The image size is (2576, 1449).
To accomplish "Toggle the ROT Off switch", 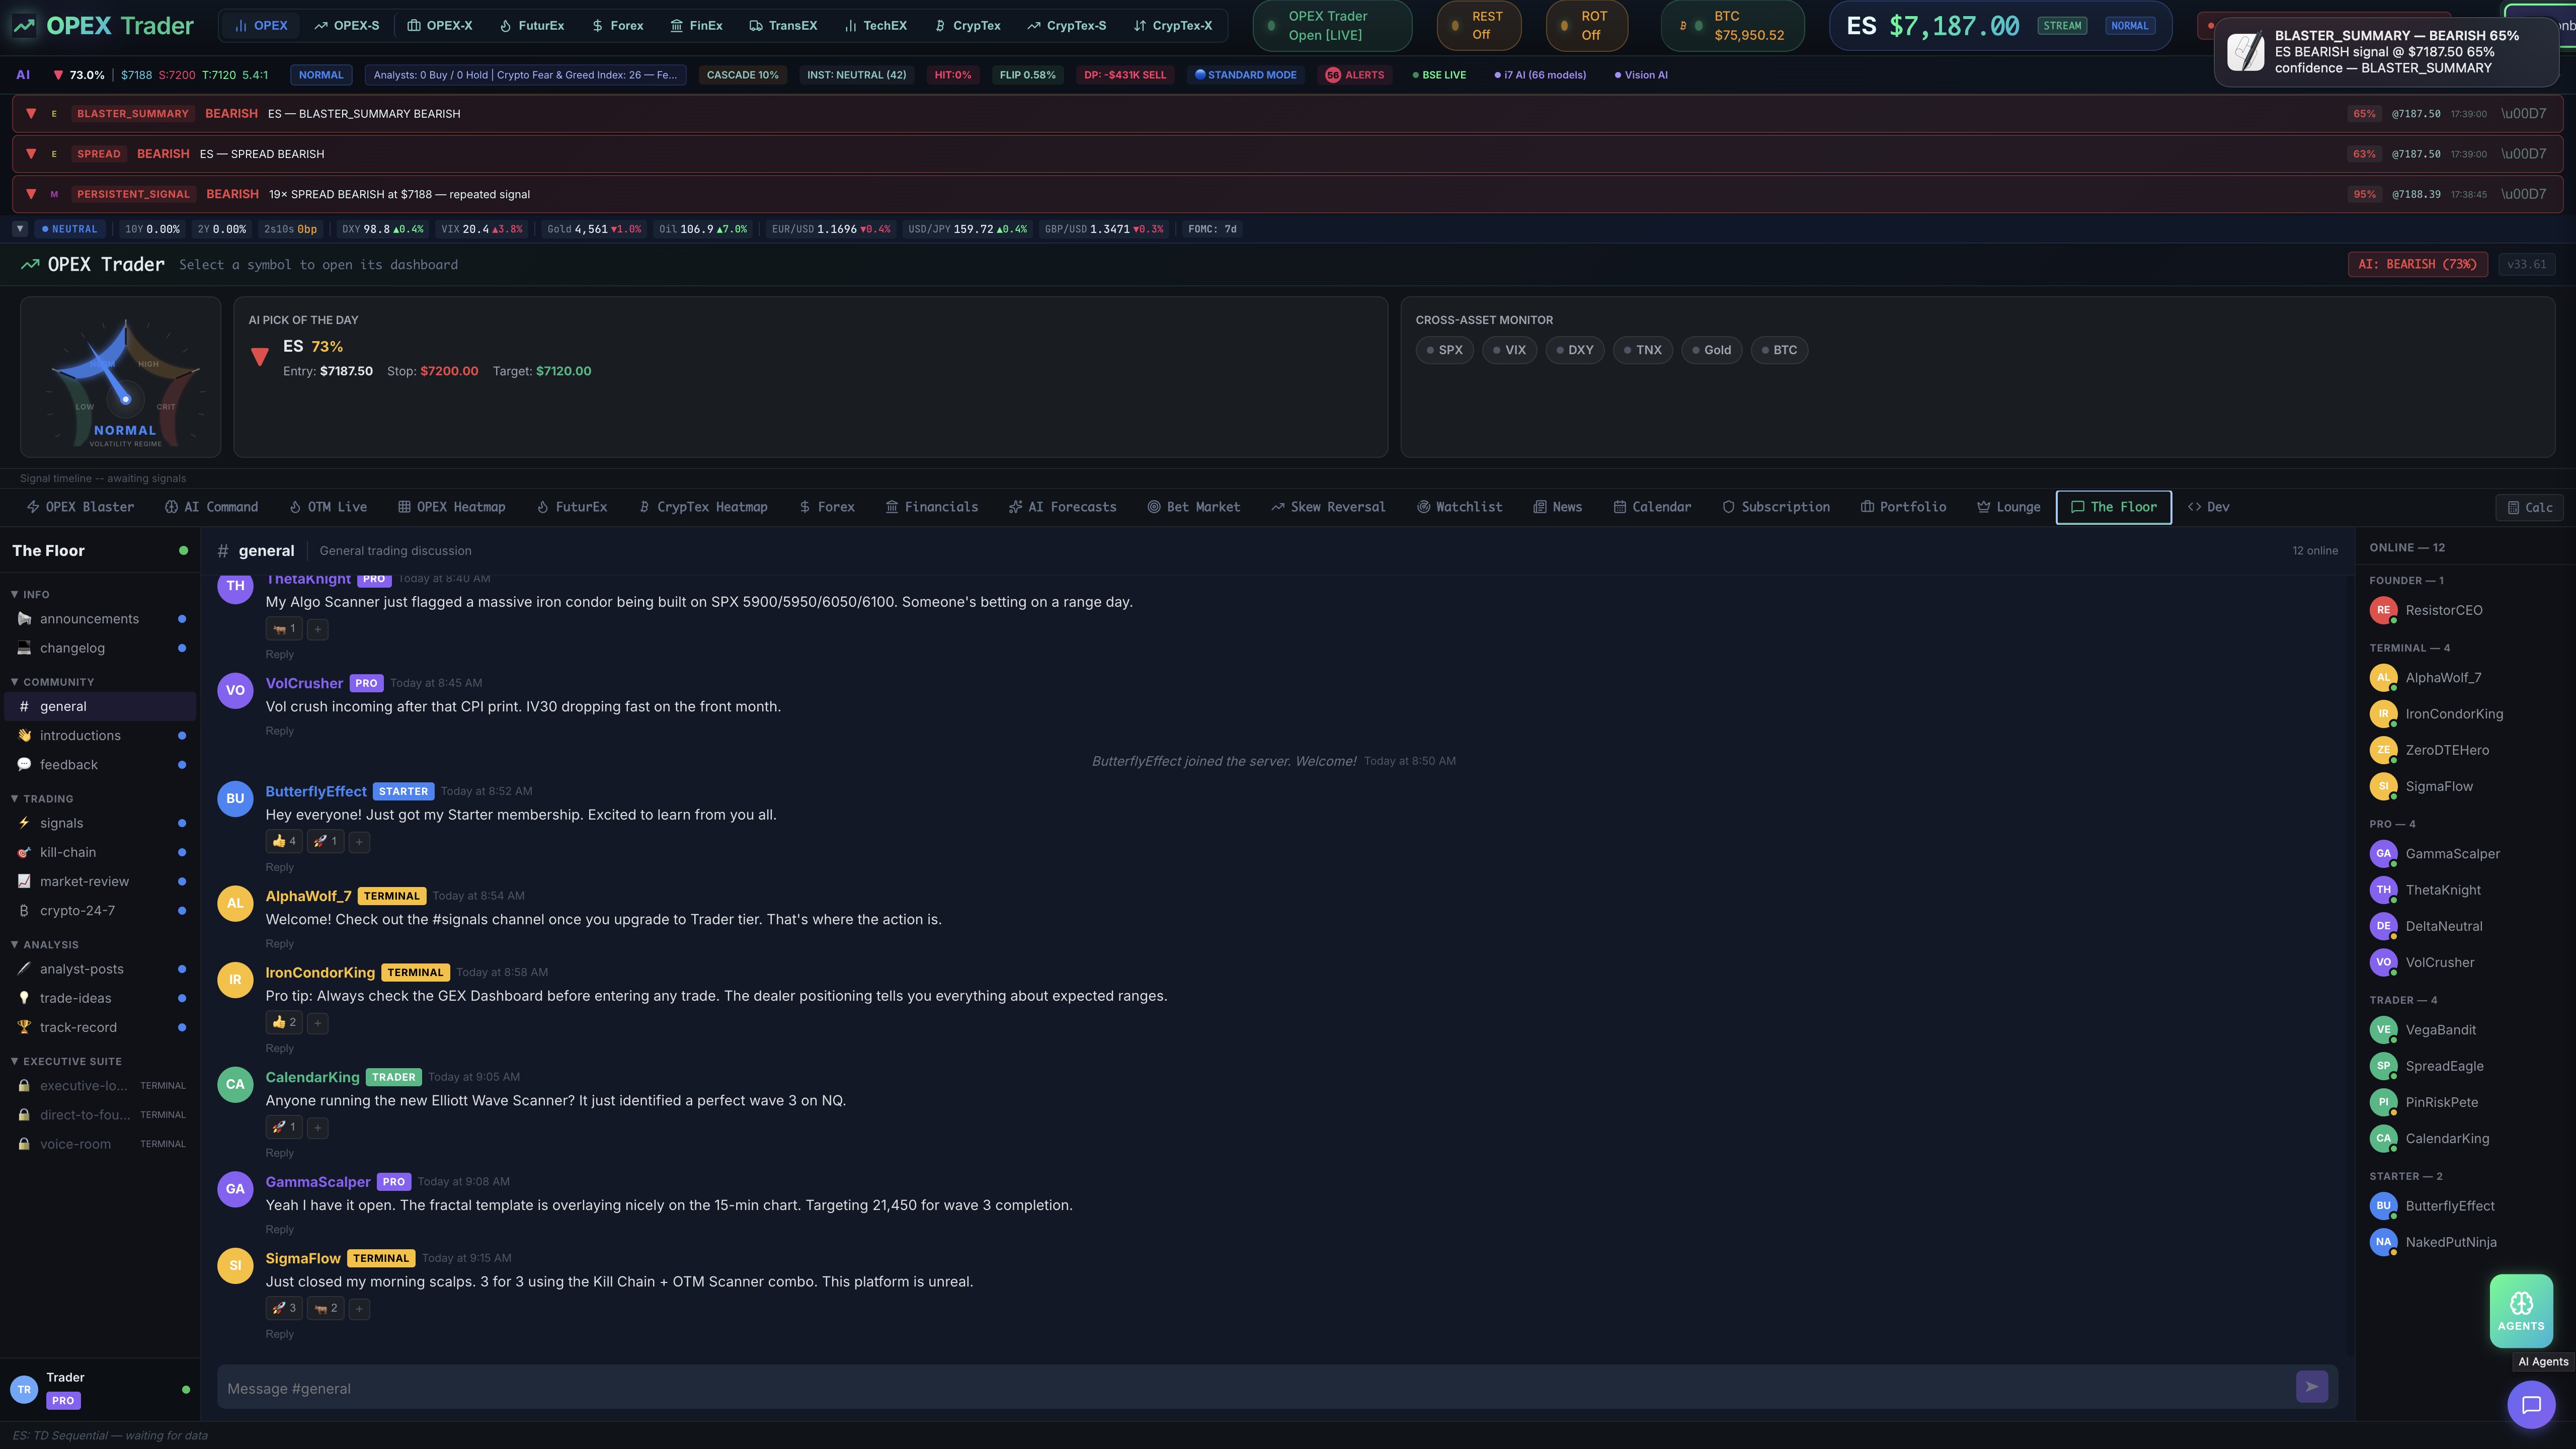I will click(1587, 26).
